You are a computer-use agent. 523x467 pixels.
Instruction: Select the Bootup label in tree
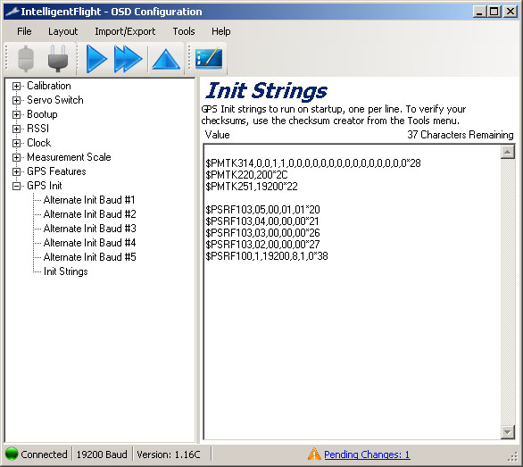point(42,114)
